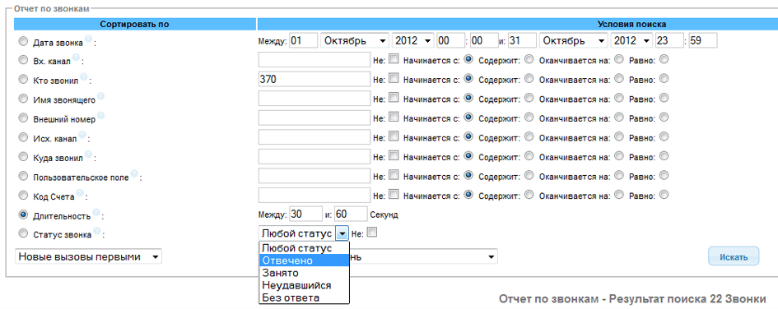Open the start year 2012 dropdown
The image size is (778, 309).
412,40
